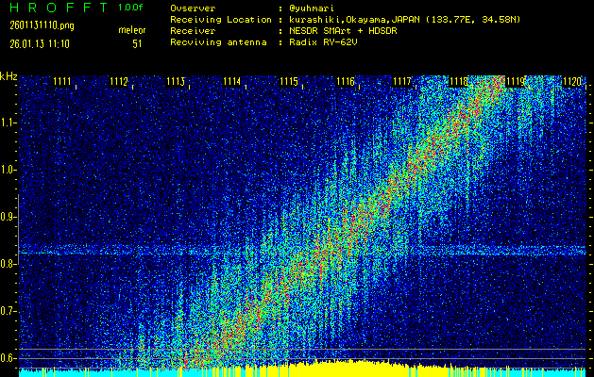This screenshot has height=377, width=594.
Task: Click the 1117 time marker
Action: pos(402,82)
